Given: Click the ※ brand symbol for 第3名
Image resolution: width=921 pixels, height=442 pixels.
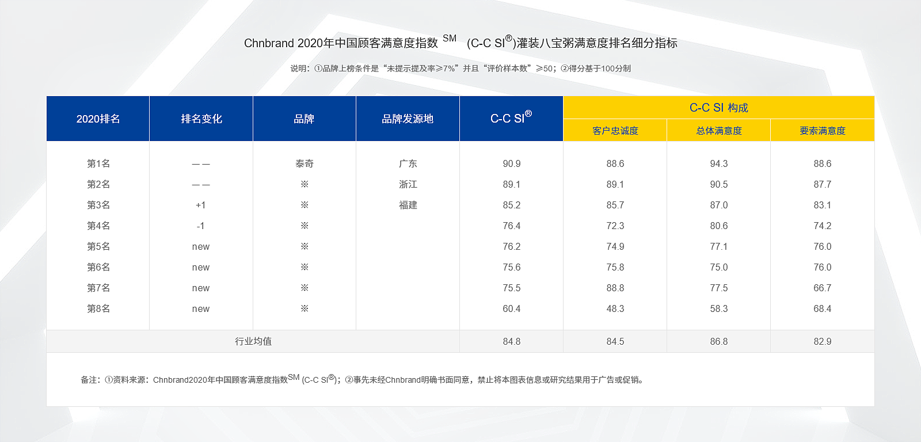Looking at the screenshot, I should [305, 205].
